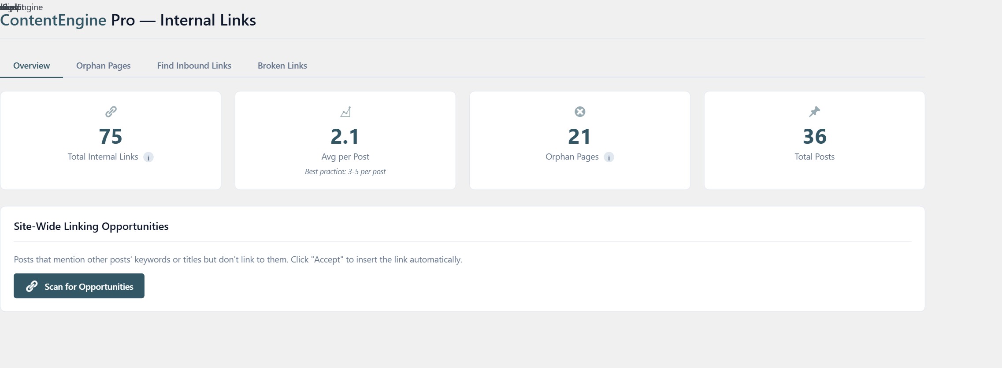Click the link icon inside Scan button
1002x368 pixels.
(32, 287)
